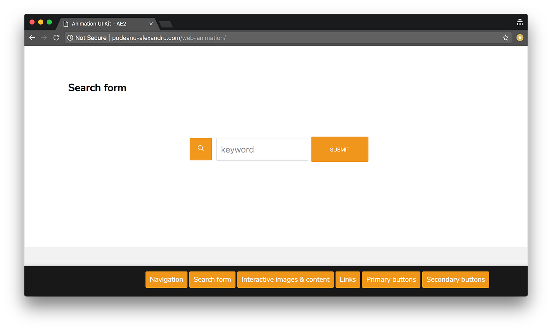Visit the Links section
The width and height of the screenshot is (552, 331).
tap(348, 279)
